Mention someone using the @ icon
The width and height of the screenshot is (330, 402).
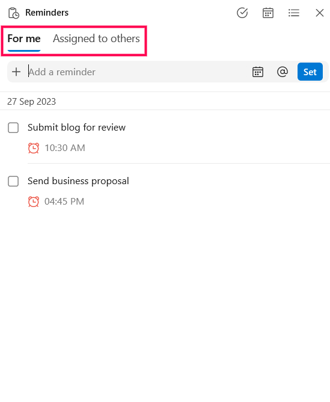coord(283,72)
